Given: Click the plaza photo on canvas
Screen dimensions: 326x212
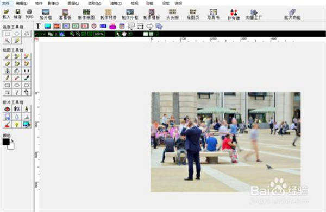Looking at the screenshot, I should pyautogui.click(x=225, y=142).
